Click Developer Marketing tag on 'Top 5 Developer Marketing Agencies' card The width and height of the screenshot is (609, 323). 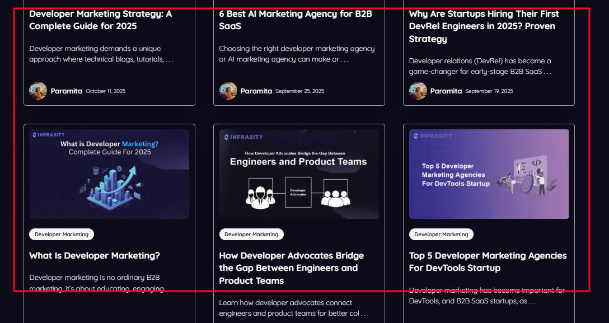[441, 235]
